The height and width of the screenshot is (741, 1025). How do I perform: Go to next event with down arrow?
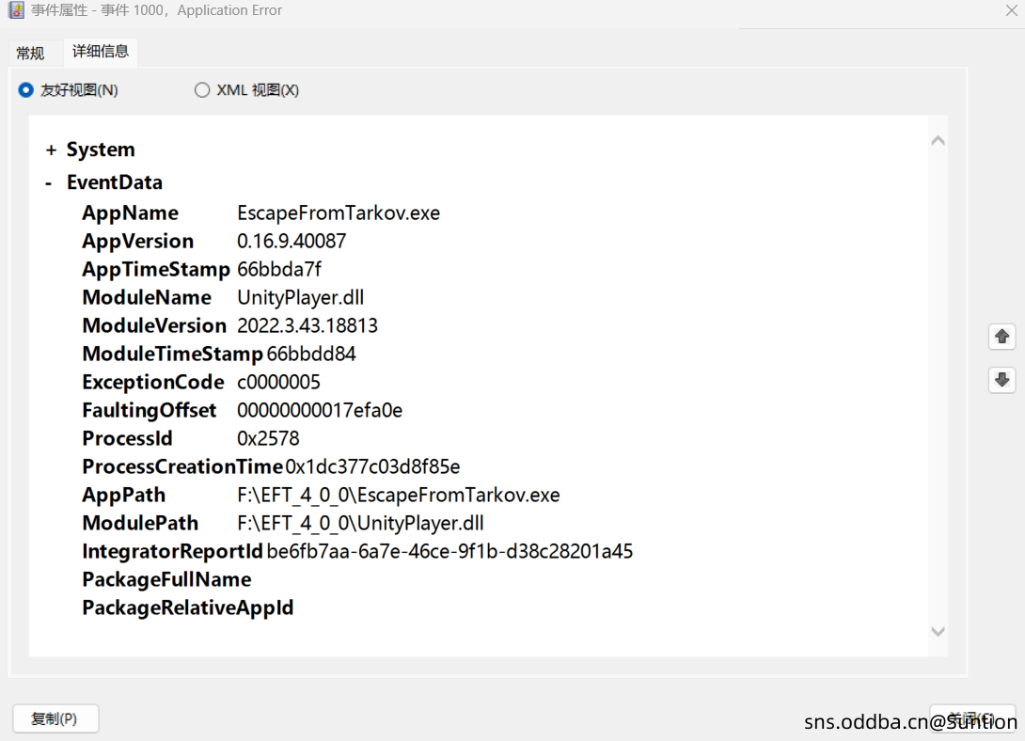(x=1001, y=380)
